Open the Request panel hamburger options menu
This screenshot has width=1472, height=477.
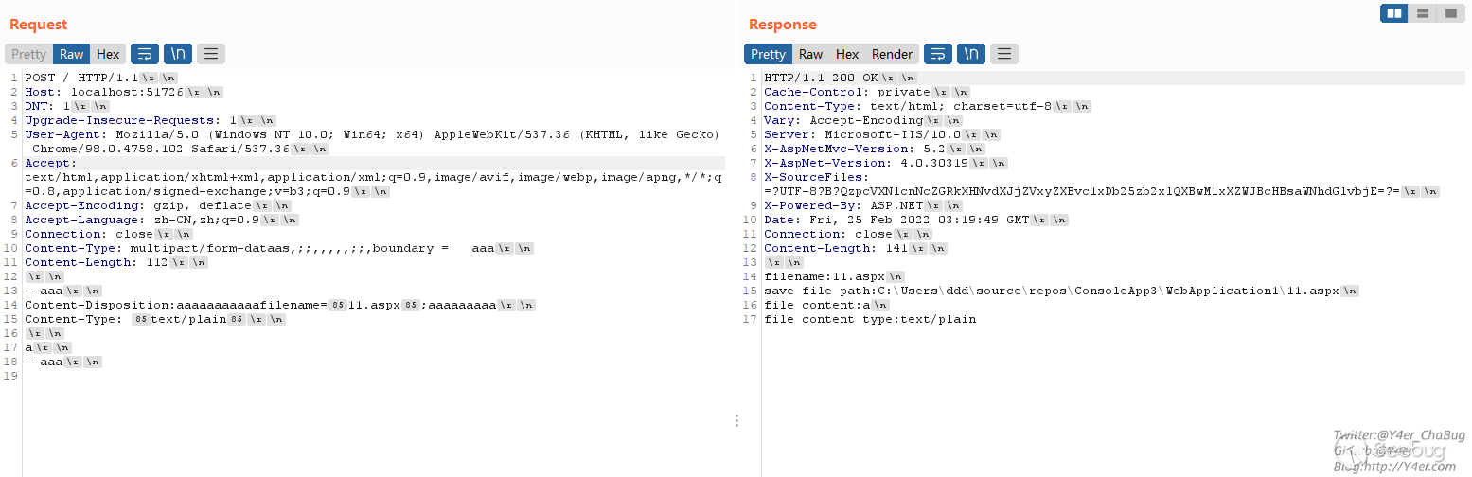(x=210, y=54)
